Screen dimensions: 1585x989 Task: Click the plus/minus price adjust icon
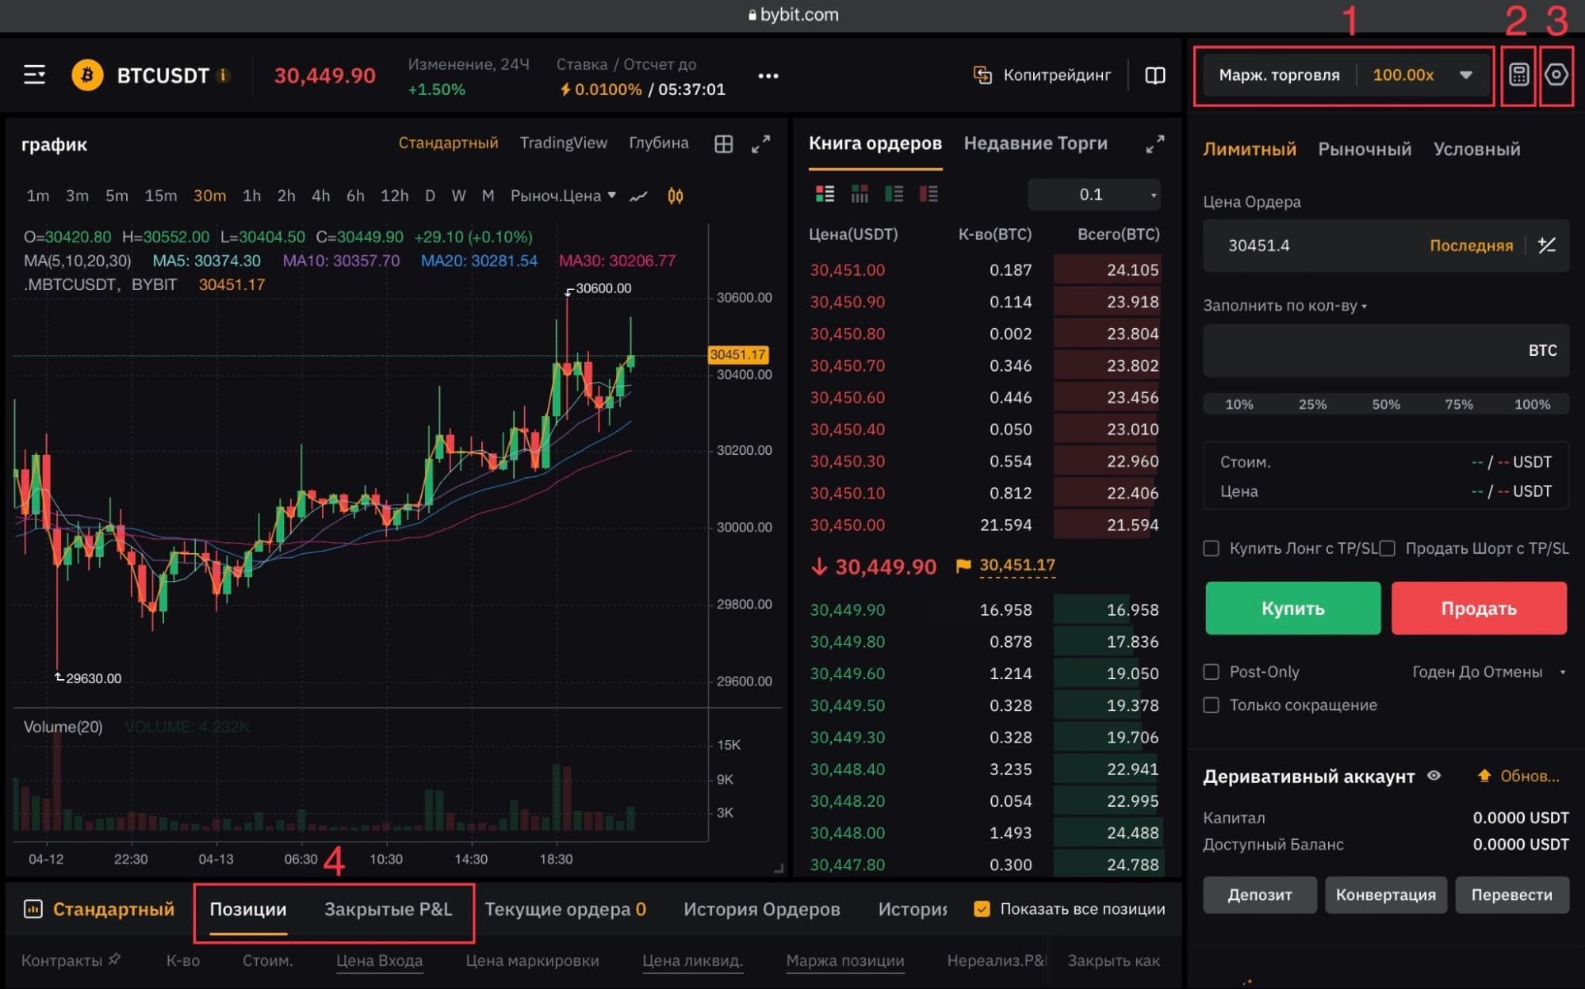(x=1546, y=246)
